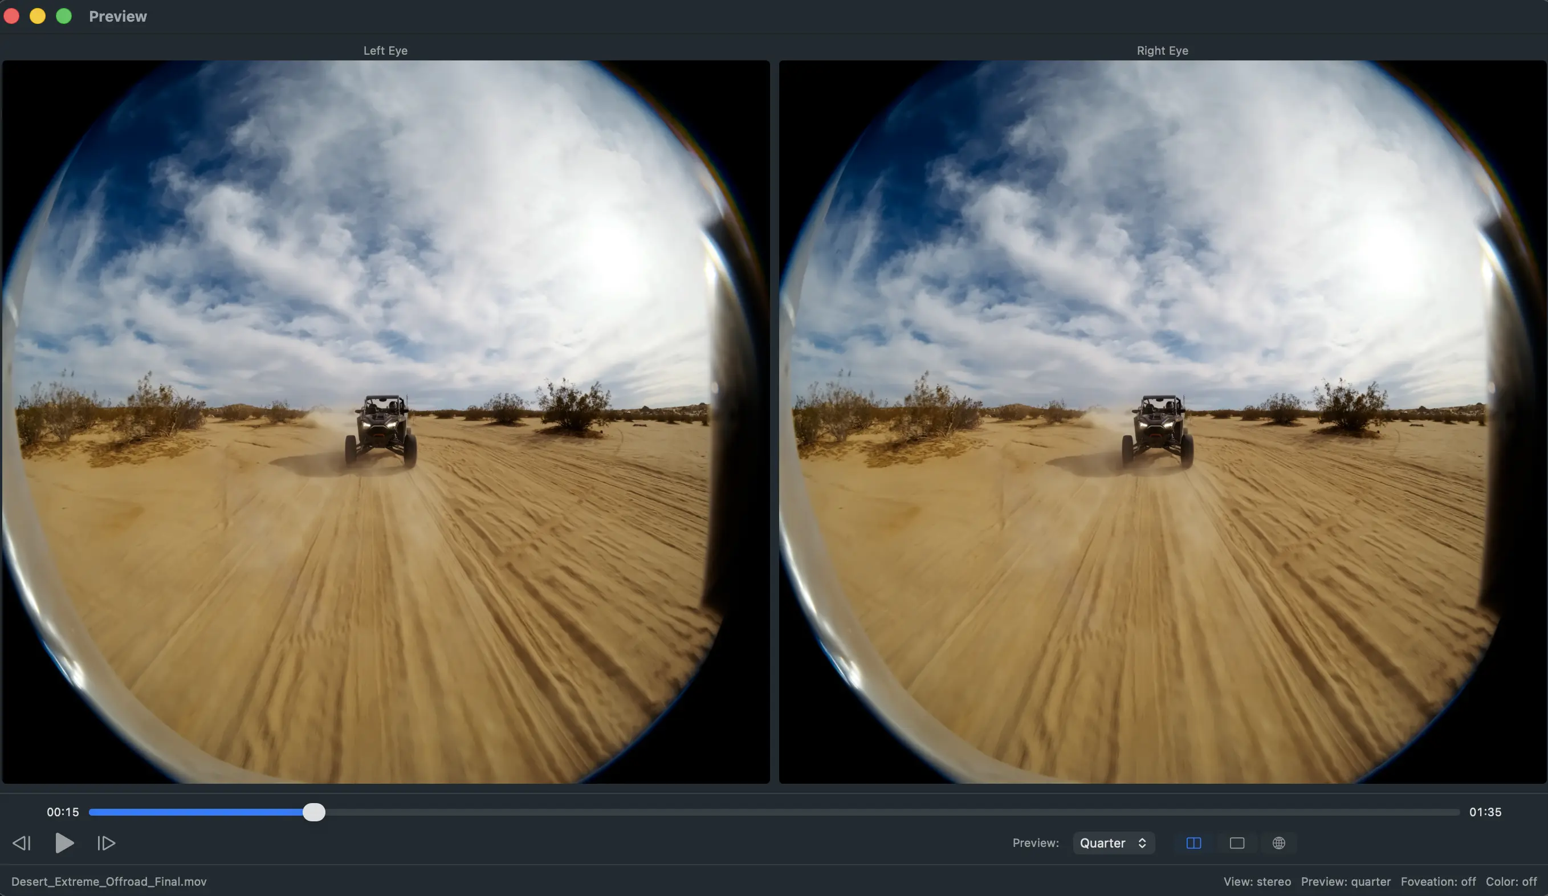
Task: Click the Right Eye video panel
Action: click(x=1162, y=421)
